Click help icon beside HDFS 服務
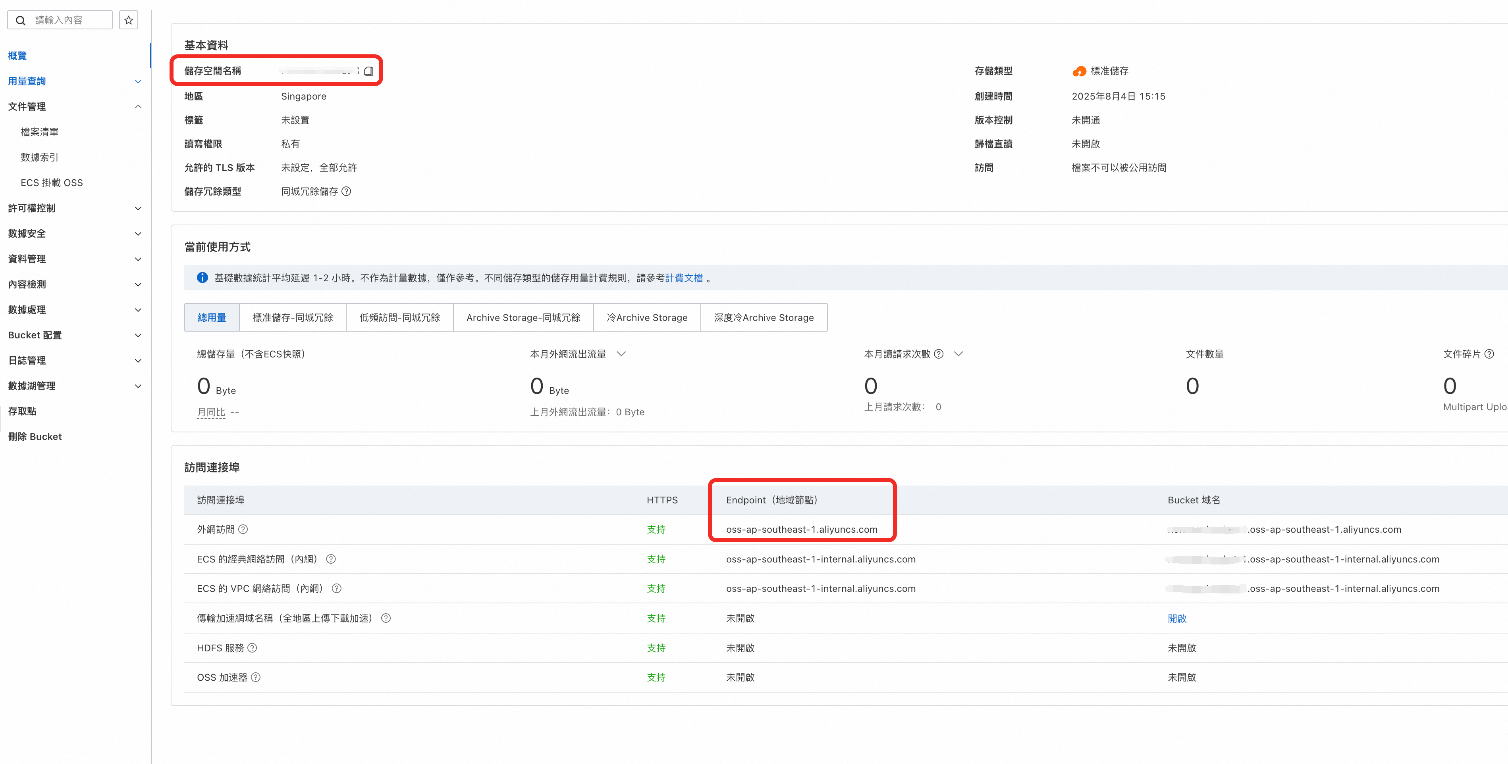Image resolution: width=1508 pixels, height=764 pixels. pyautogui.click(x=252, y=648)
